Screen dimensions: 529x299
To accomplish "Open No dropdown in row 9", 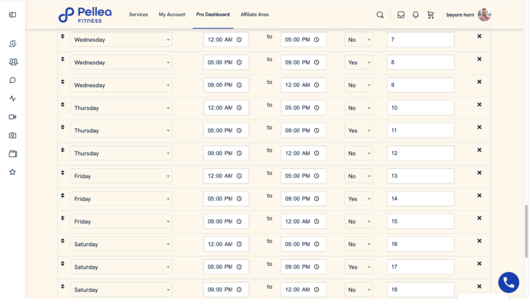I will [x=359, y=85].
